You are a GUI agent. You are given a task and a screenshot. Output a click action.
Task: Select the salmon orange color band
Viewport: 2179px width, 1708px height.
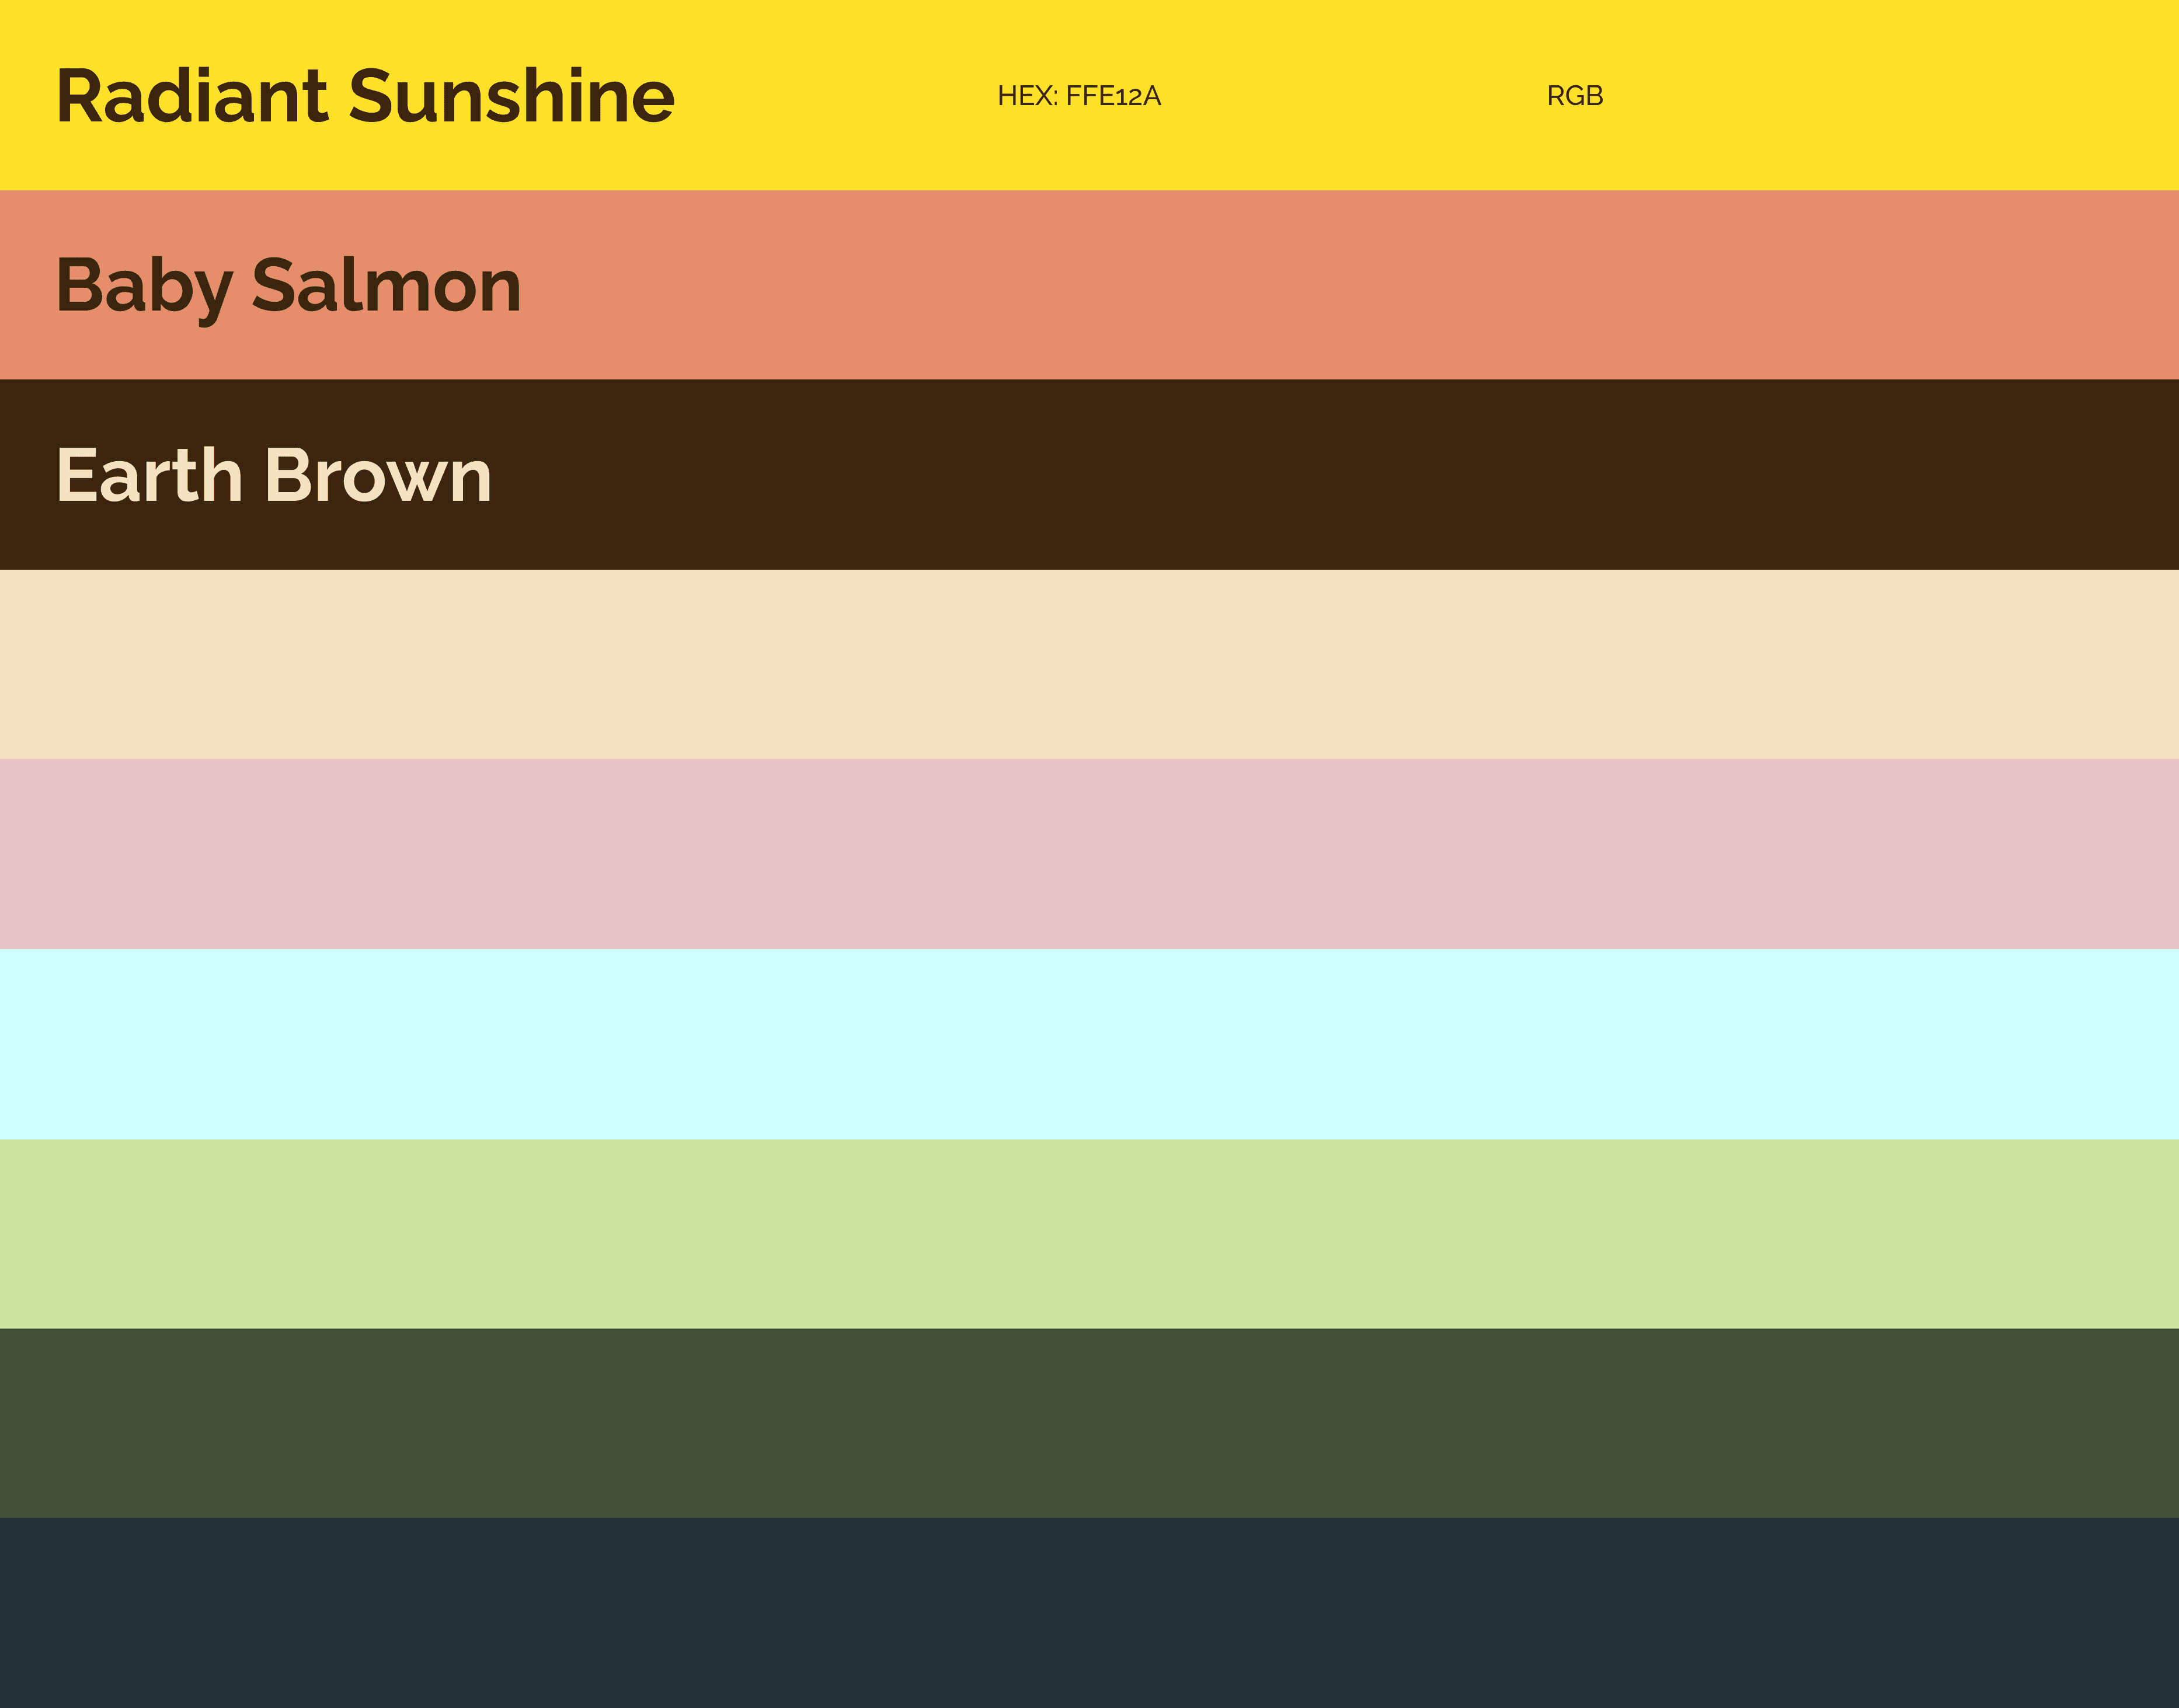1300,285
